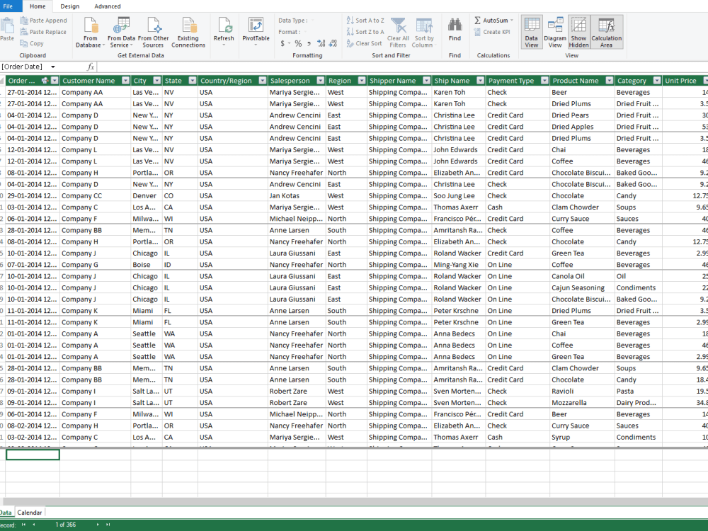Switch to the Calendar sheet tab
This screenshot has height=531, width=708.
click(30, 513)
